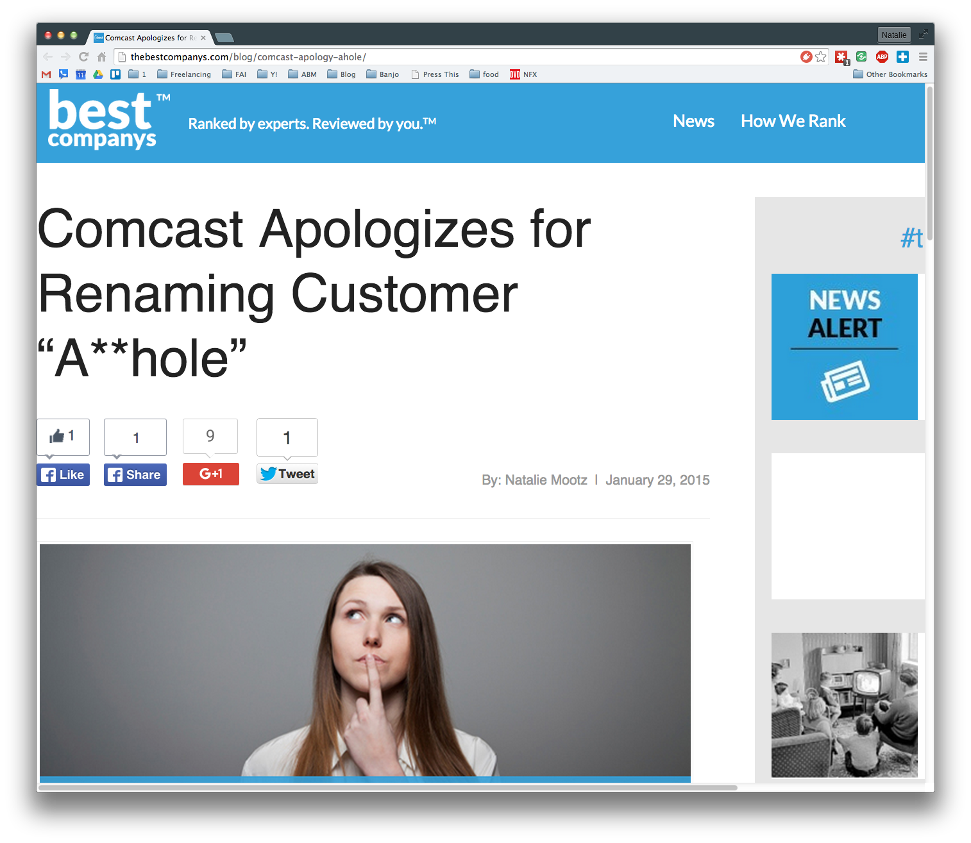Click the Twitter Tweet button

[x=287, y=474]
